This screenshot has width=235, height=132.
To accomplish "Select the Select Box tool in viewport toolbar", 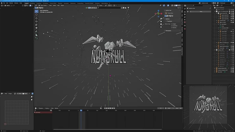I will click(x=36, y=12).
